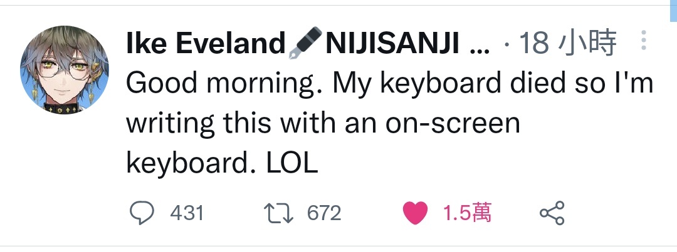This screenshot has height=252, width=677.
Task: Open the tweet at 'keyboard. LOL' line
Action: pyautogui.click(x=222, y=164)
